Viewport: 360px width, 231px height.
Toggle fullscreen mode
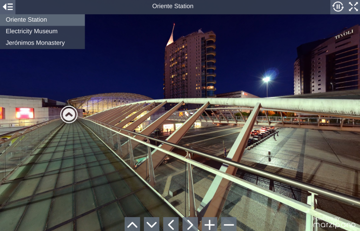(353, 6)
